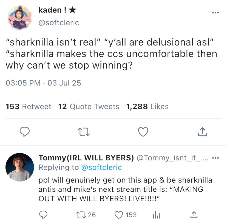This screenshot has height=224, width=227.
Task: Reply to Tommy's comment
Action: (x=42, y=215)
